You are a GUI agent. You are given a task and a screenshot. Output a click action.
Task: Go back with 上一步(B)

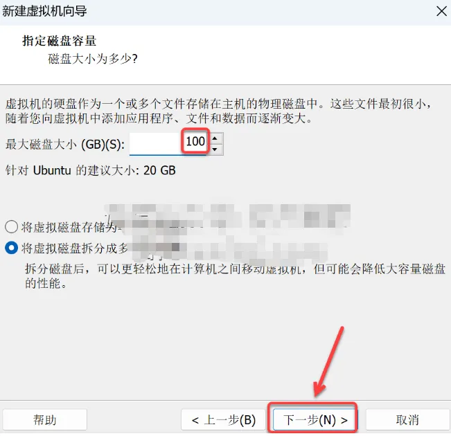[223, 420]
